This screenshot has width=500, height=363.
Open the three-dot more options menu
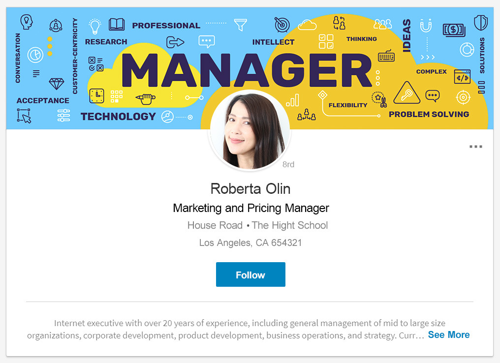point(476,147)
